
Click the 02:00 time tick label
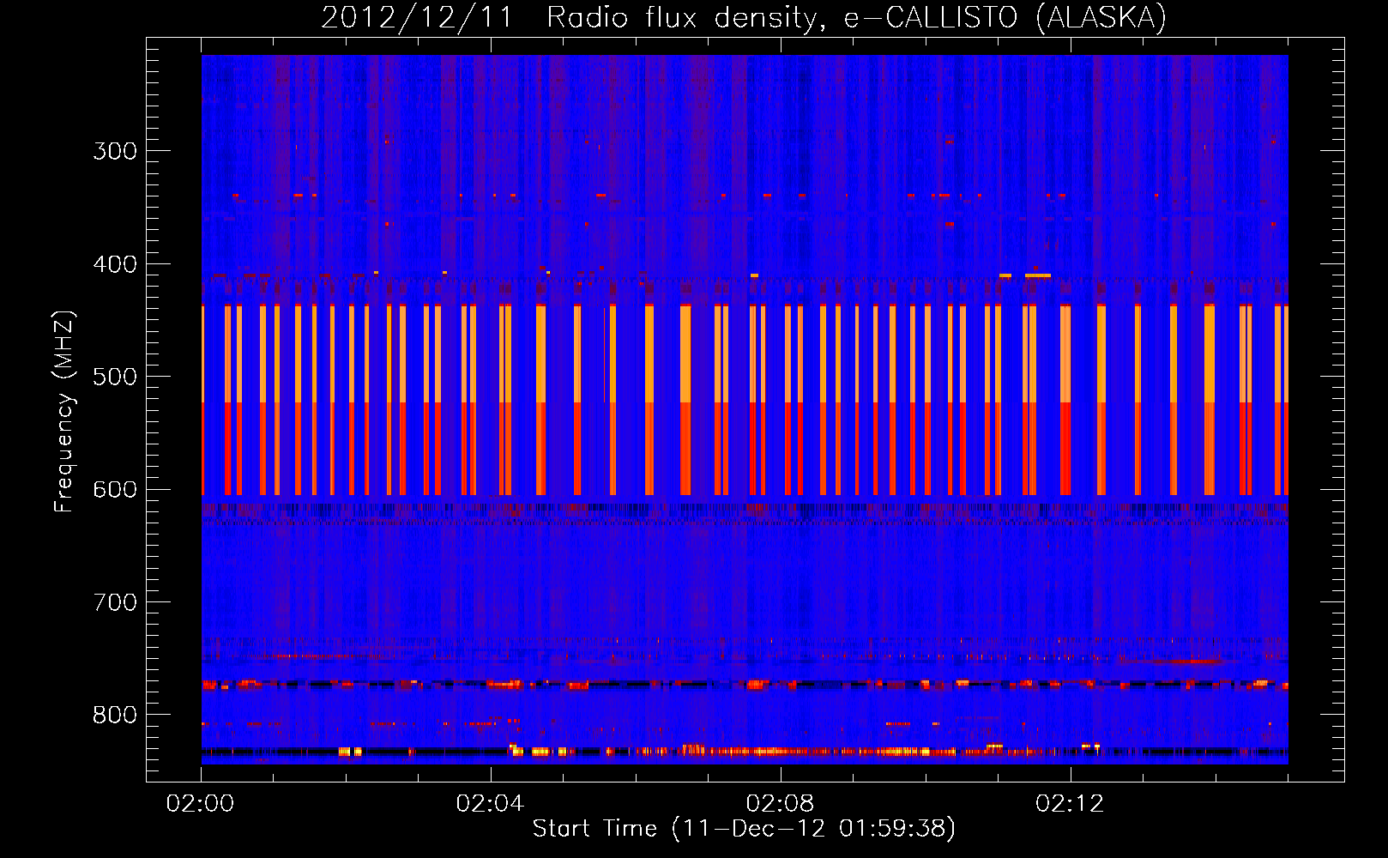pos(201,804)
